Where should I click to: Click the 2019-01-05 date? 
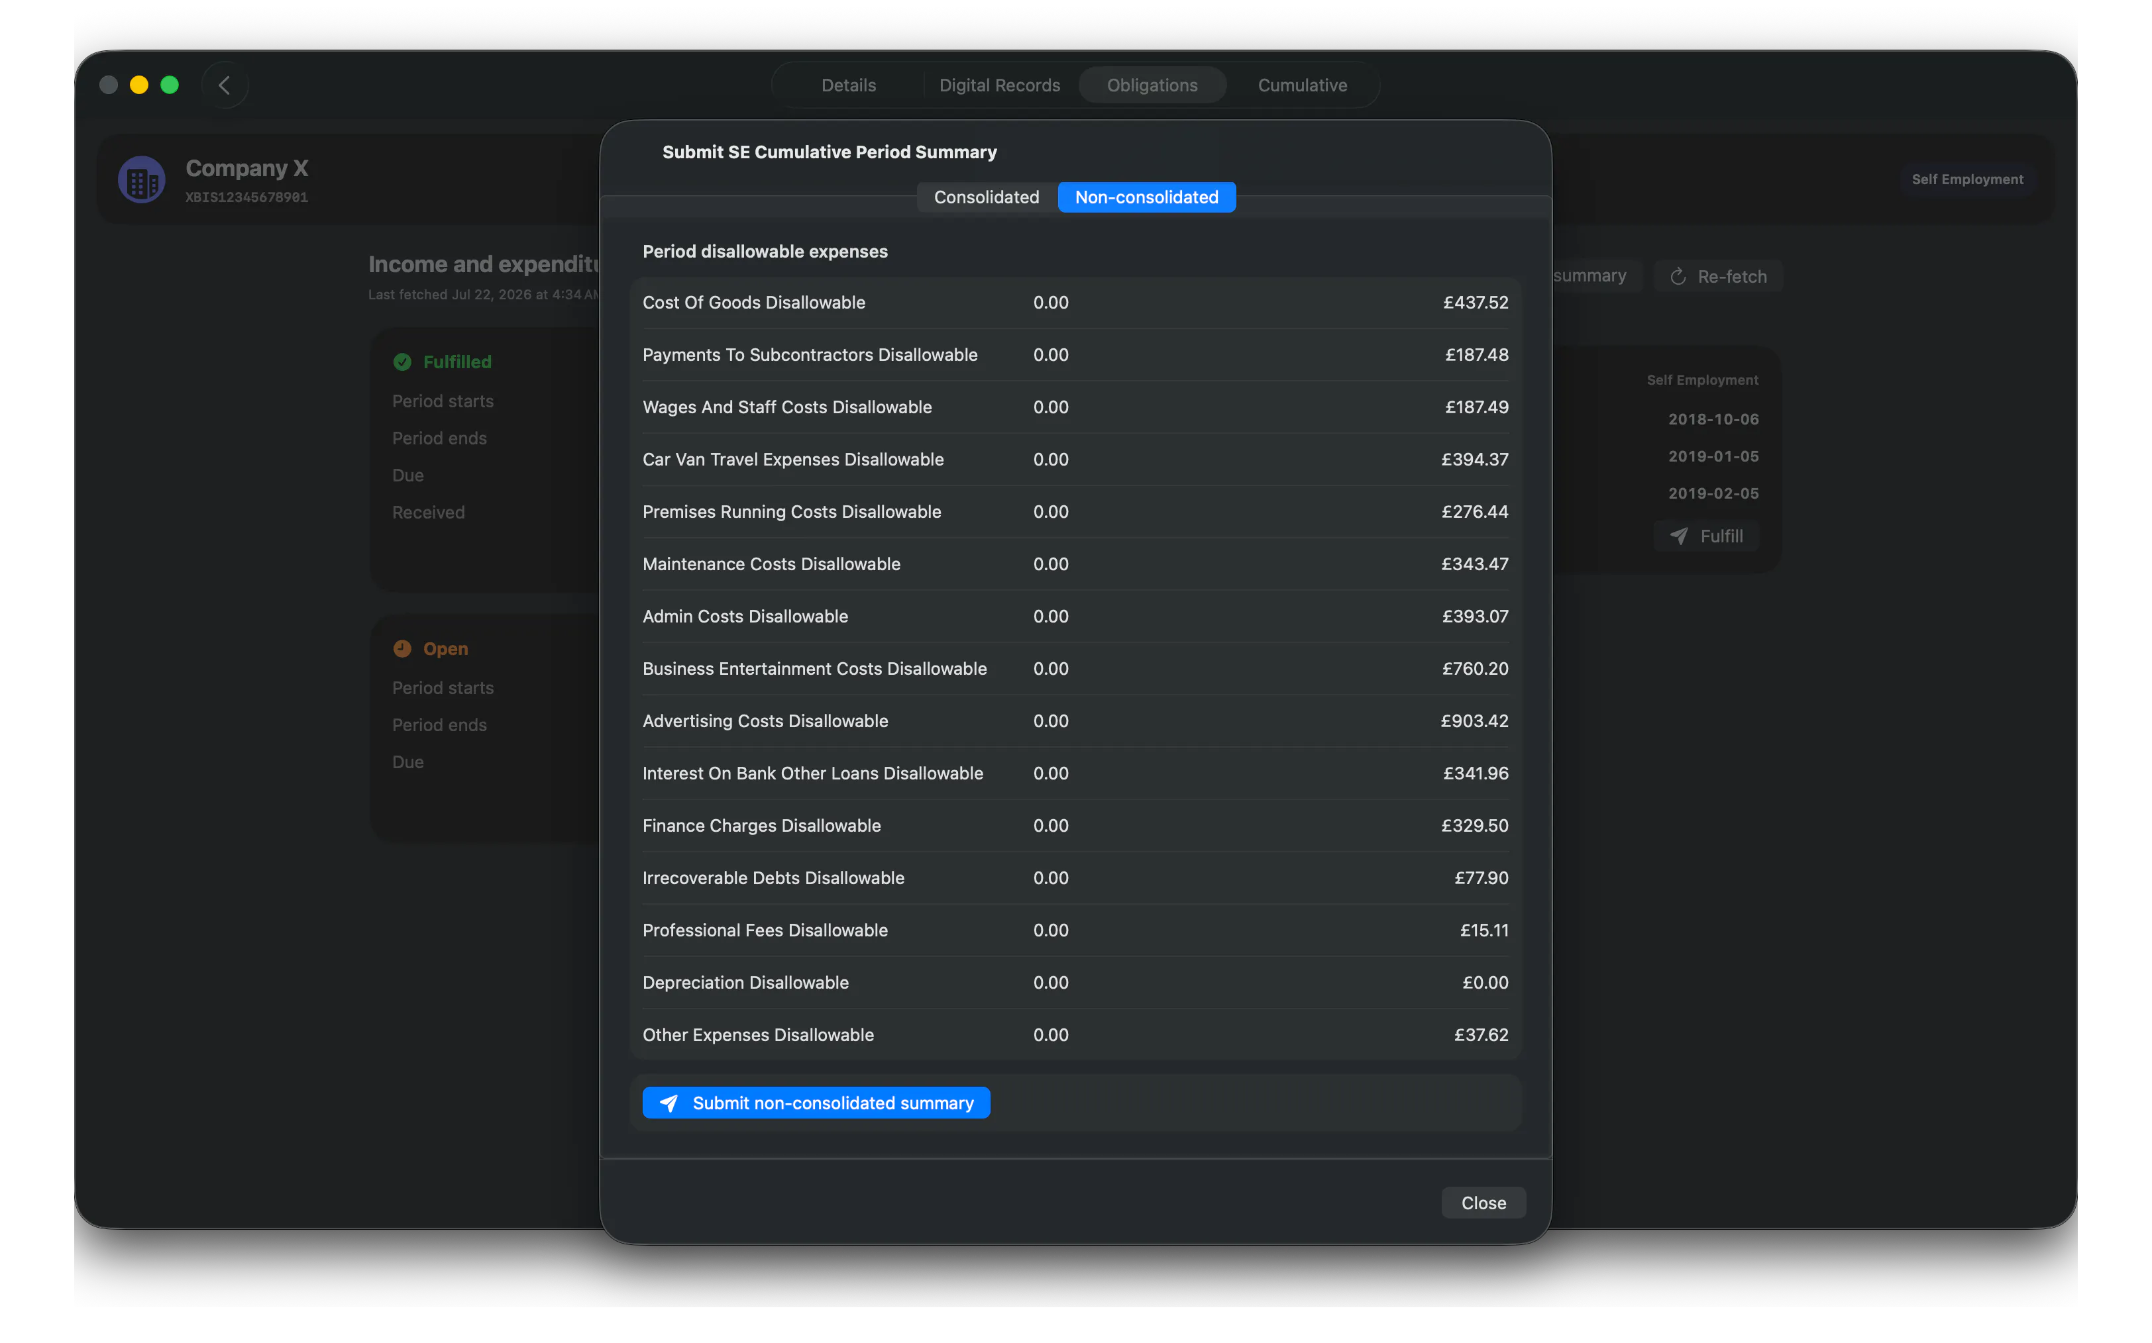click(1712, 456)
